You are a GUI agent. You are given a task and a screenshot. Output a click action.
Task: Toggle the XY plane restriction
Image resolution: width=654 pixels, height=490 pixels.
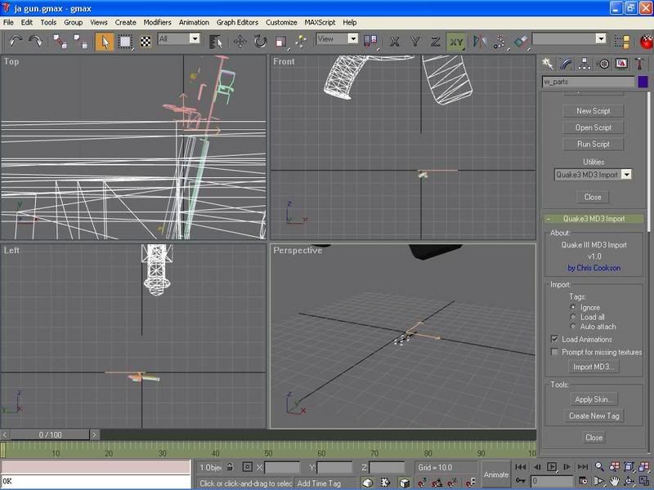point(456,42)
